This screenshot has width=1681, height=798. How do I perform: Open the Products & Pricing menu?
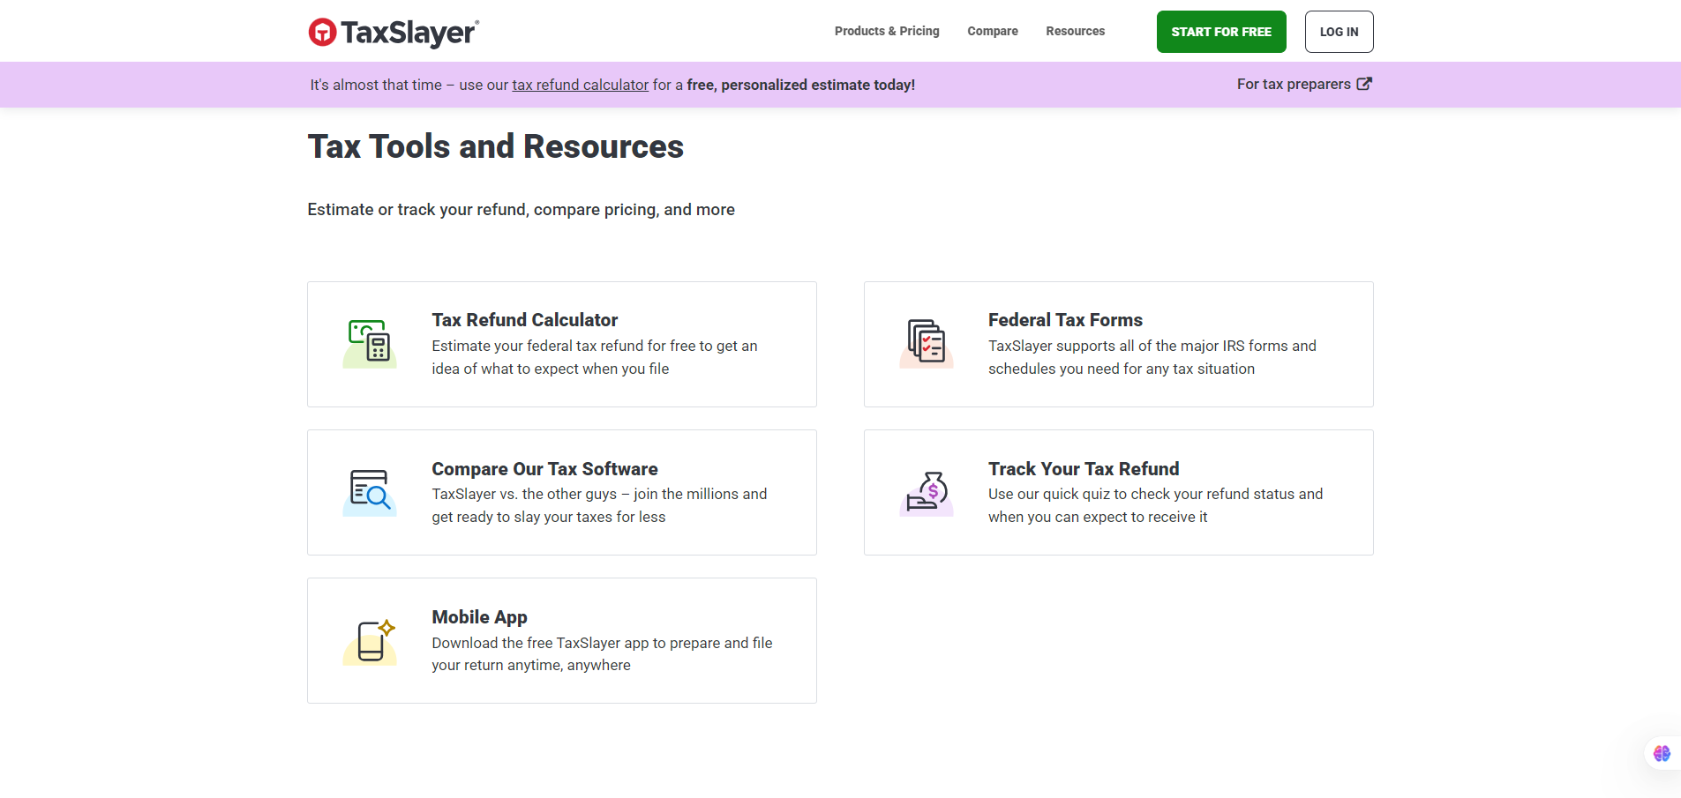(887, 31)
